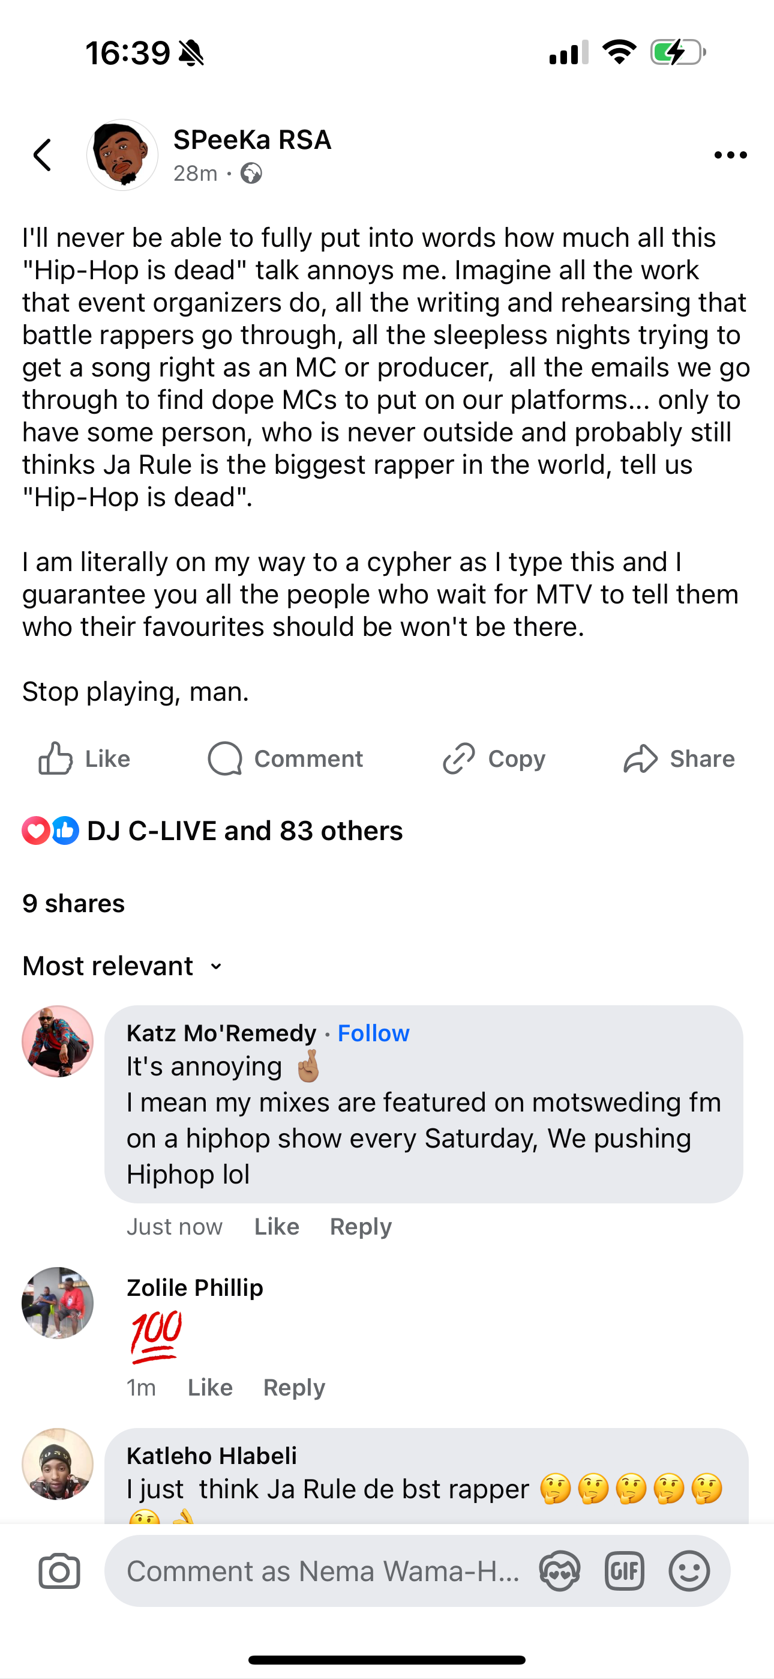Follow Katz Mo'Remedy
Viewport: 774px width, 1679px height.
[x=373, y=1033]
